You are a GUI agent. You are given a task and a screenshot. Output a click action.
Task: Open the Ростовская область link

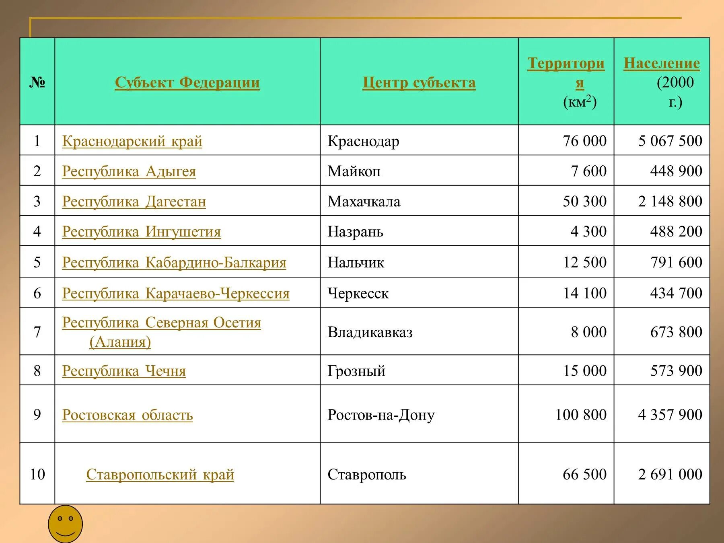pos(128,415)
